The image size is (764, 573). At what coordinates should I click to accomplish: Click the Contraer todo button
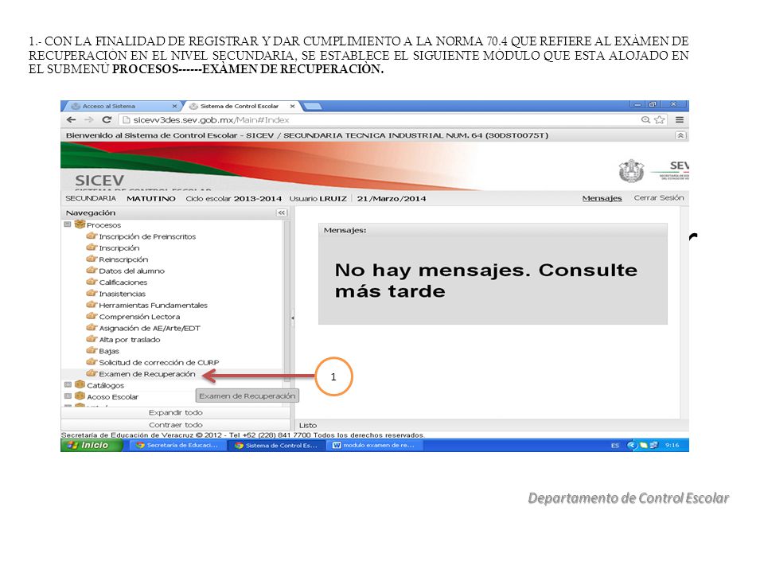175,425
